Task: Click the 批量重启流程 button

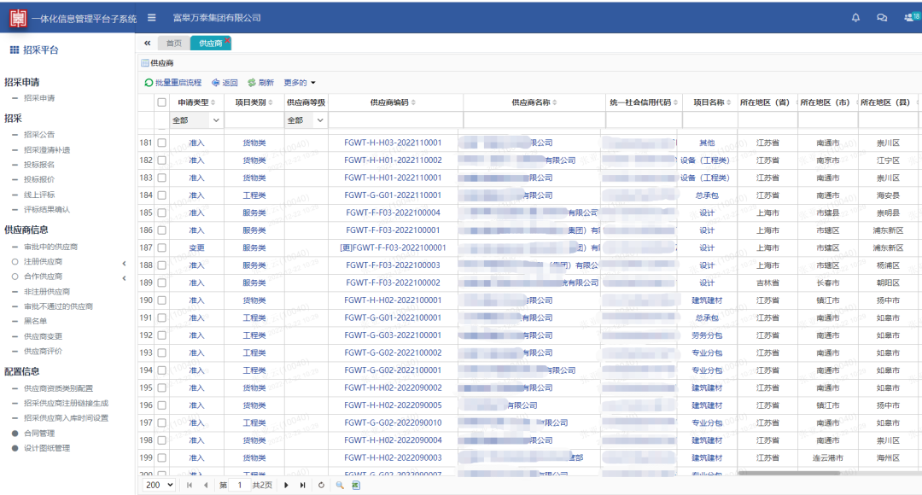Action: (x=172, y=83)
